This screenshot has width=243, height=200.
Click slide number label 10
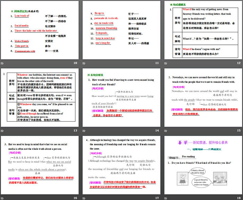coord(75,63)
